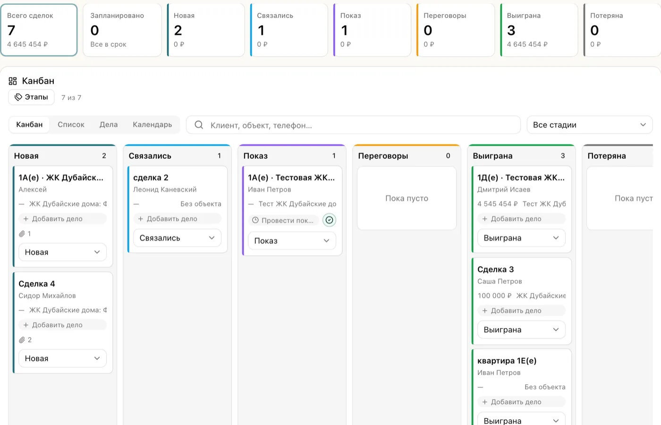The image size is (661, 425).
Task: Switch to the Список view tab
Action: pos(71,125)
